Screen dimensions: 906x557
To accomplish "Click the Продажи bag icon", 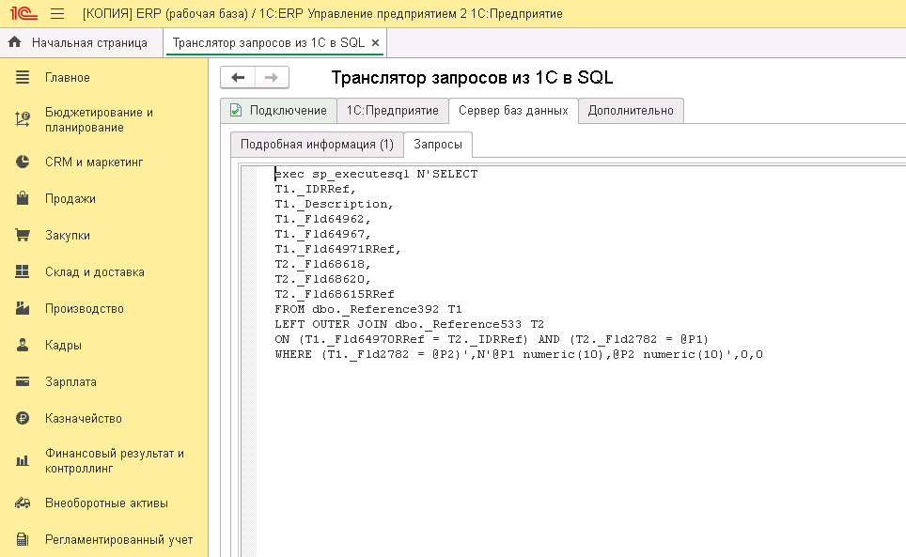I will [23, 198].
